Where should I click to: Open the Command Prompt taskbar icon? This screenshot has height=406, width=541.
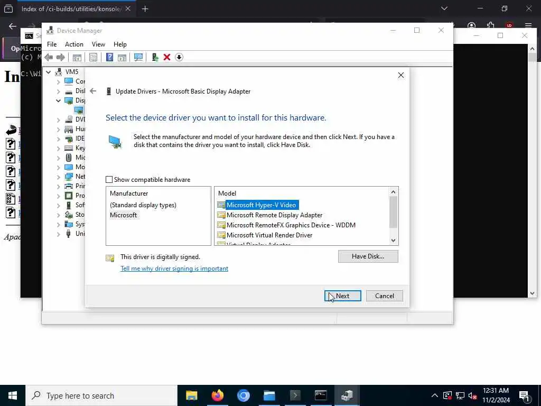321,395
